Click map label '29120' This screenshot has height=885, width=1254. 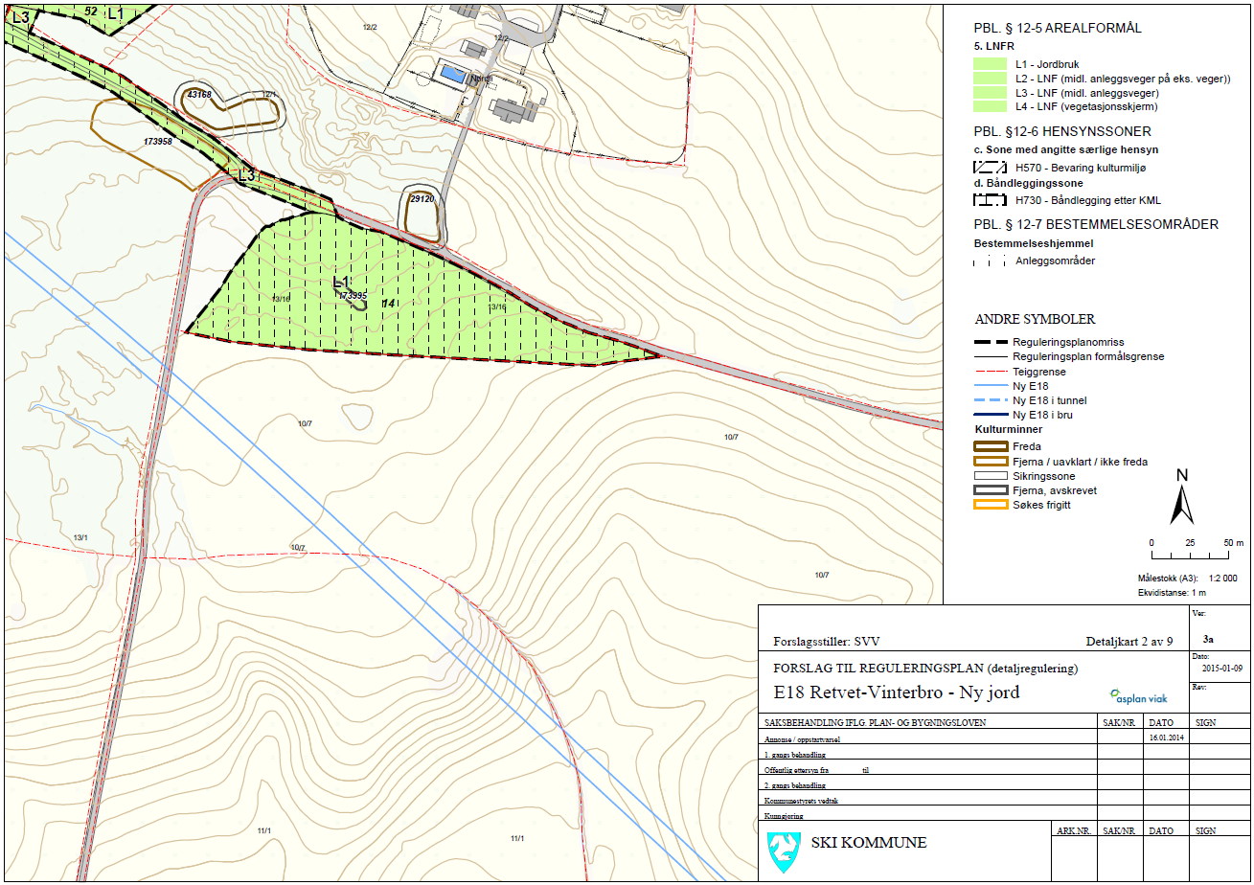coord(422,199)
